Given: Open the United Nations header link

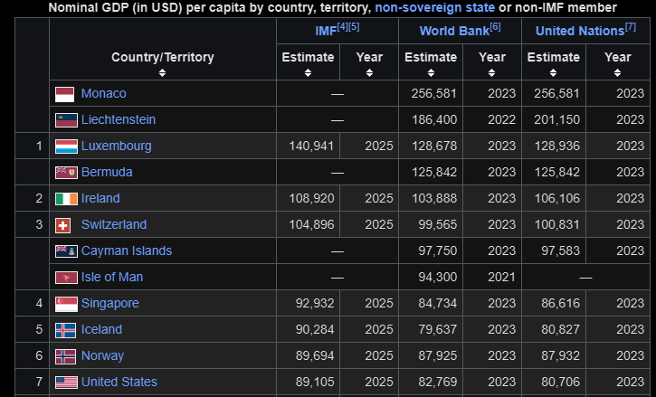Looking at the screenshot, I should tap(580, 31).
